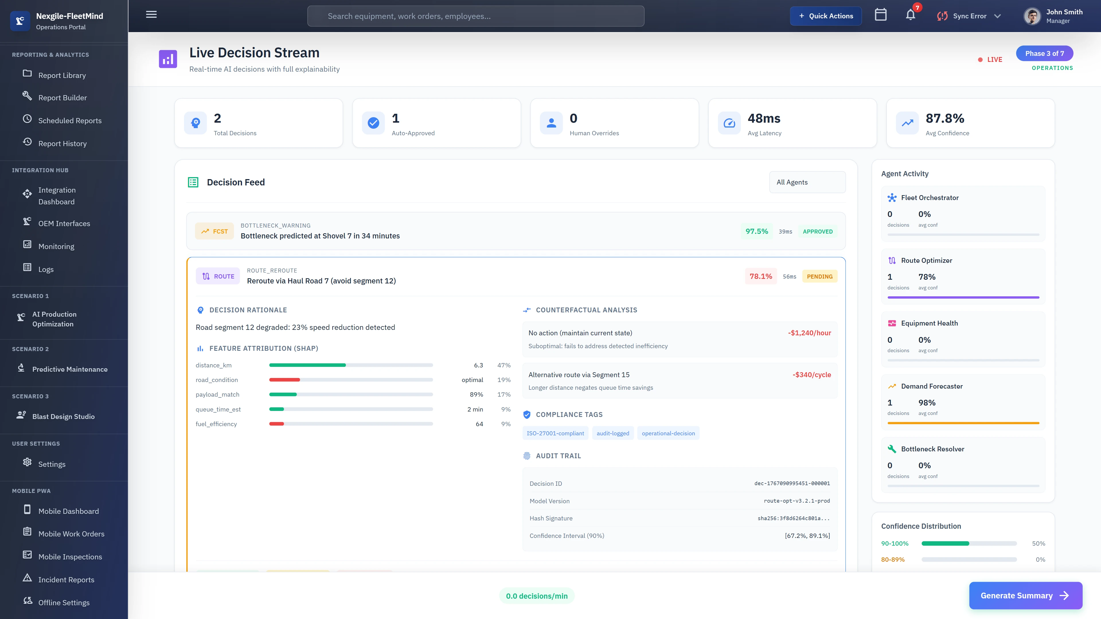Toggle the hamburger menu beside the search bar

point(151,14)
